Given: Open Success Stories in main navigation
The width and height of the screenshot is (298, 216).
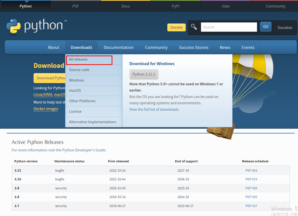Looking at the screenshot, I should click(193, 47).
